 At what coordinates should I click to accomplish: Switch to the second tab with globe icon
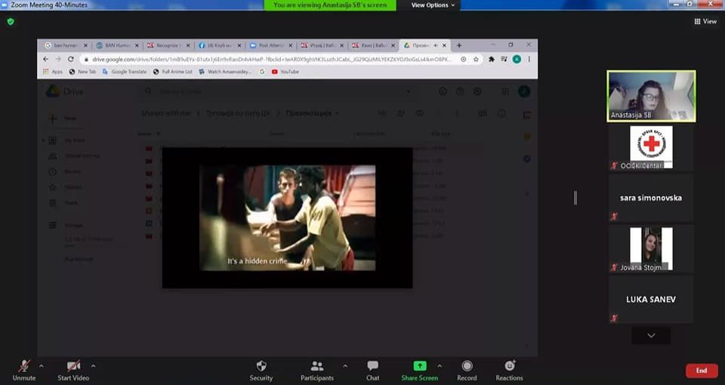coord(117,45)
